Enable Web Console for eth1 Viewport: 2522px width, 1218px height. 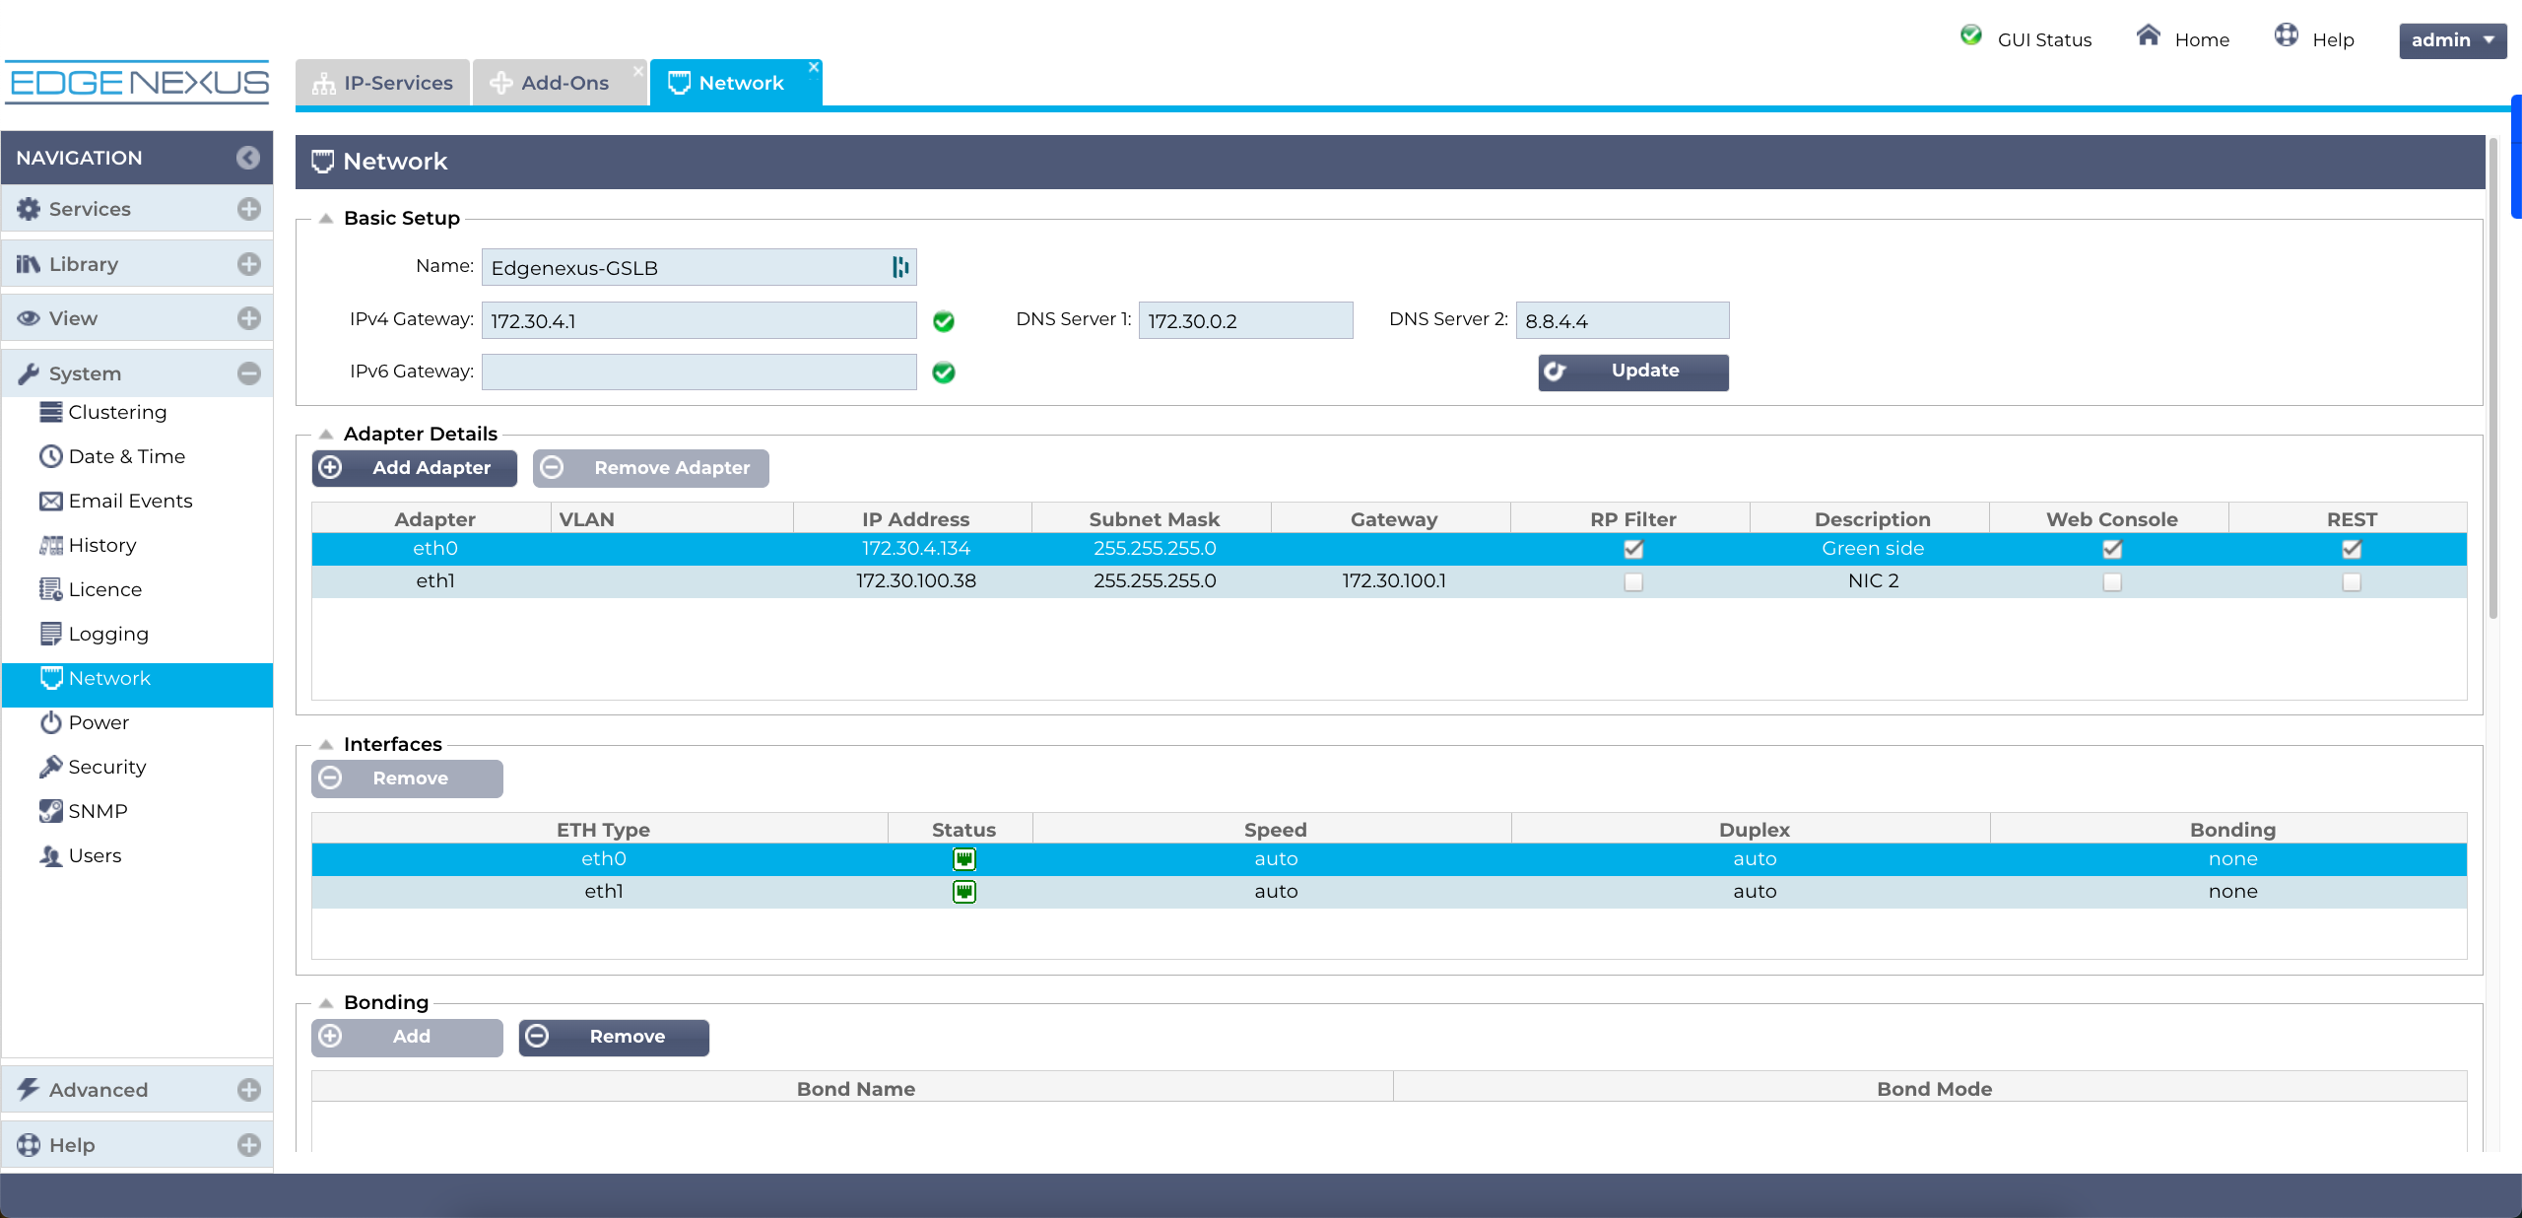click(x=2111, y=582)
